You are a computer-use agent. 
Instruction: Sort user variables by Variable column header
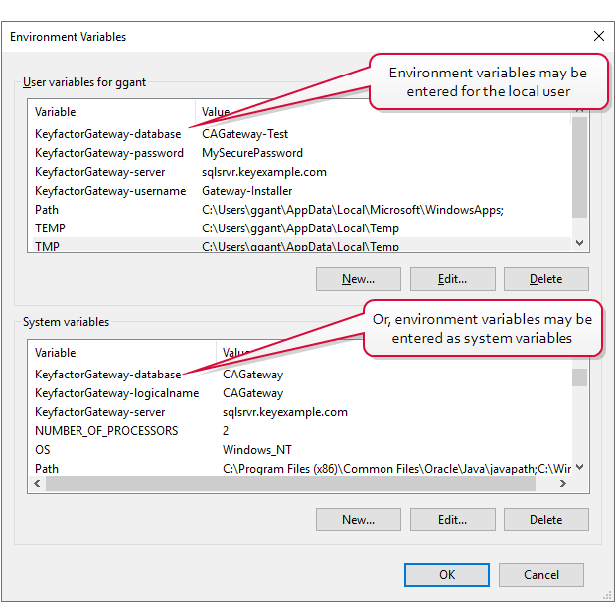pyautogui.click(x=56, y=112)
